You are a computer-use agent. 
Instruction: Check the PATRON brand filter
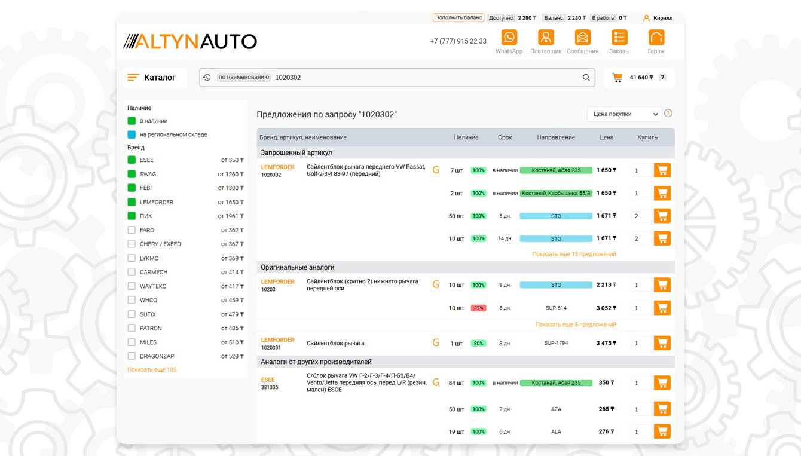[132, 328]
